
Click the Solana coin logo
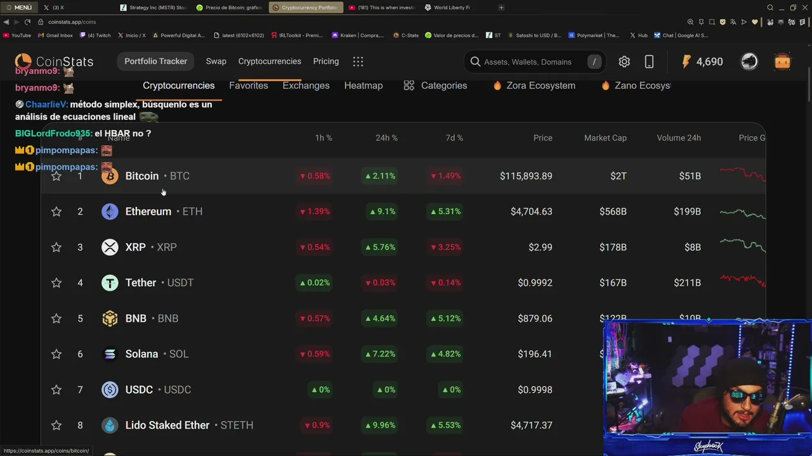pyautogui.click(x=110, y=354)
